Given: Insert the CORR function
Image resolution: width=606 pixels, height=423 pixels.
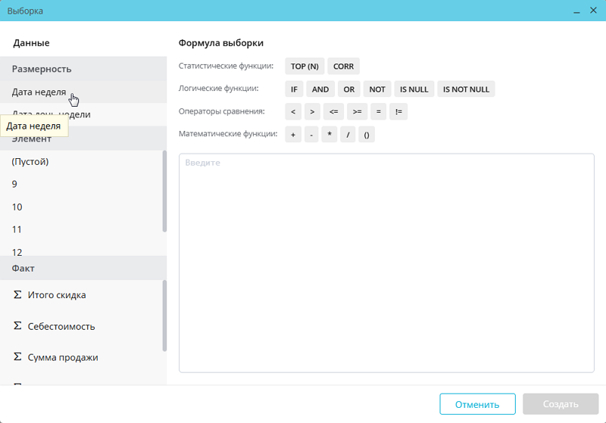Looking at the screenshot, I should [x=343, y=67].
